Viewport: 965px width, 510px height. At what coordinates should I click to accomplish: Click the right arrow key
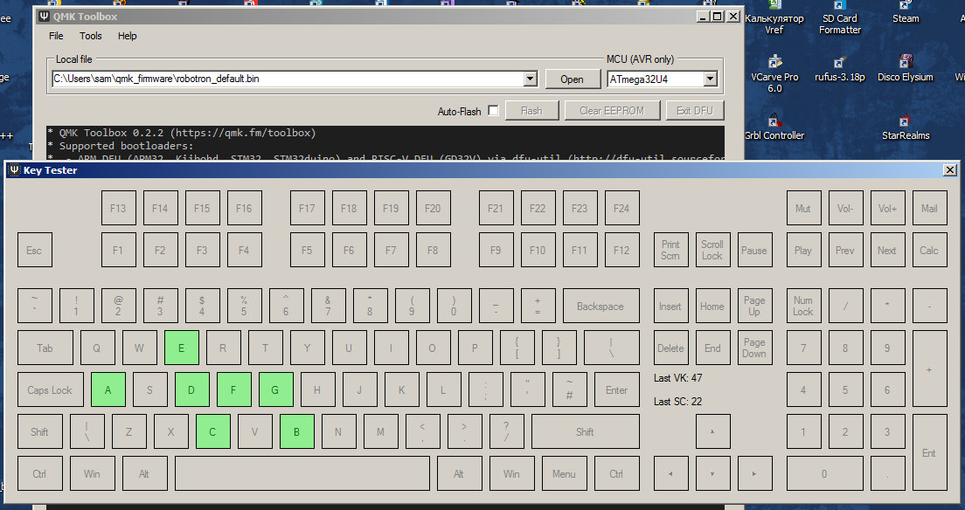754,473
